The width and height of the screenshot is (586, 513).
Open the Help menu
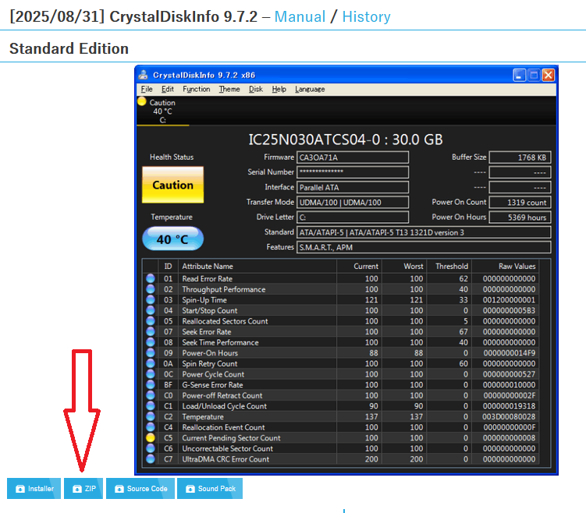tap(279, 89)
